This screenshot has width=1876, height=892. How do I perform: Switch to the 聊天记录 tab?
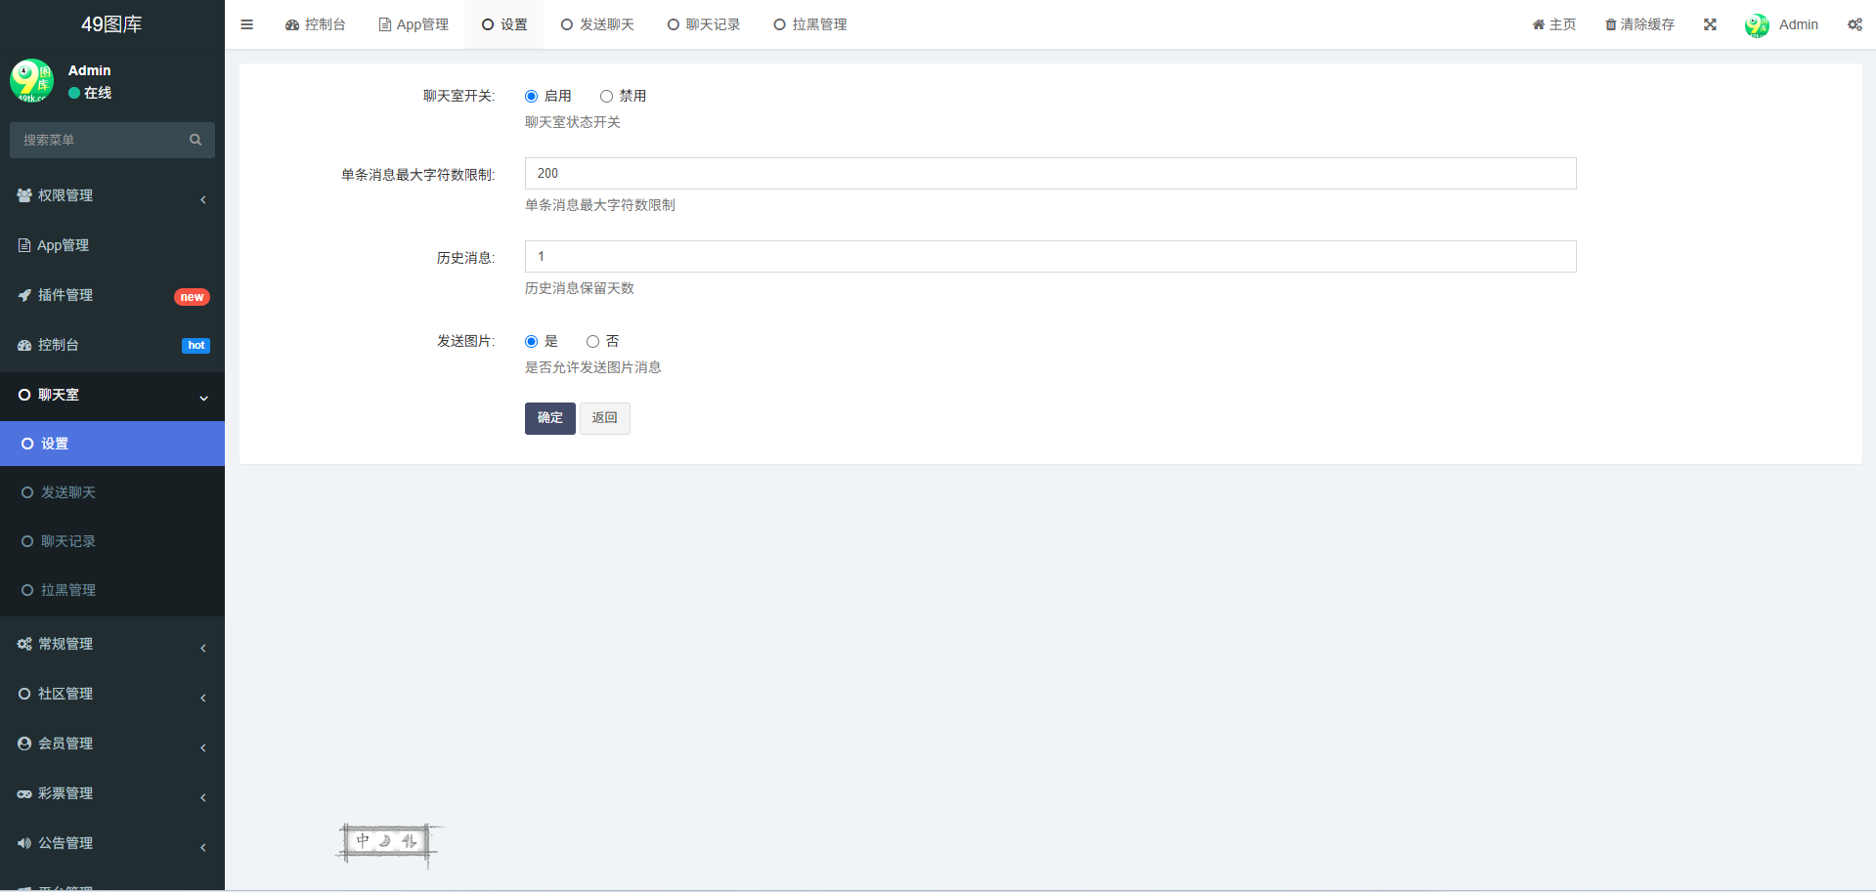(x=703, y=24)
